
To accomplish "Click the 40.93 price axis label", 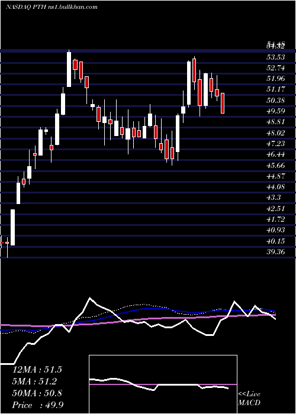I will click(x=276, y=230).
